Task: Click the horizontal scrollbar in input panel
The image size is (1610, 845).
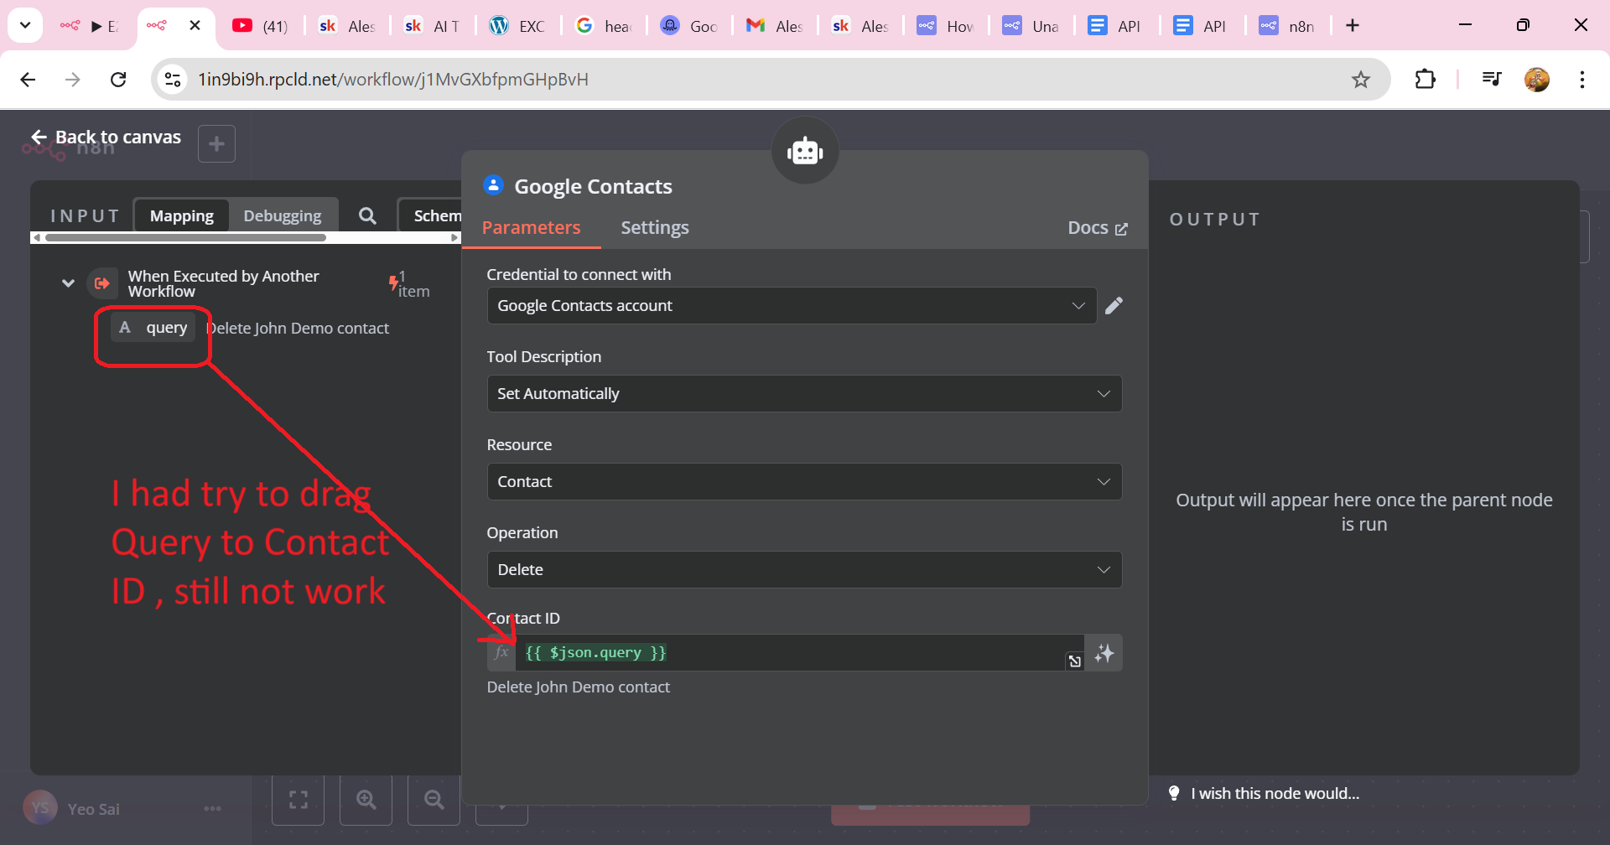Action: (x=185, y=237)
